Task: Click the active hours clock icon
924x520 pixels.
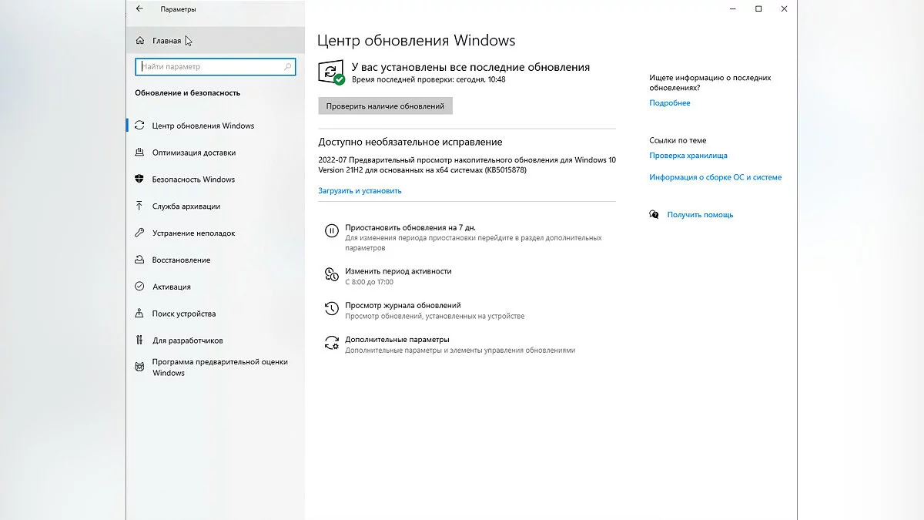Action: pos(331,274)
